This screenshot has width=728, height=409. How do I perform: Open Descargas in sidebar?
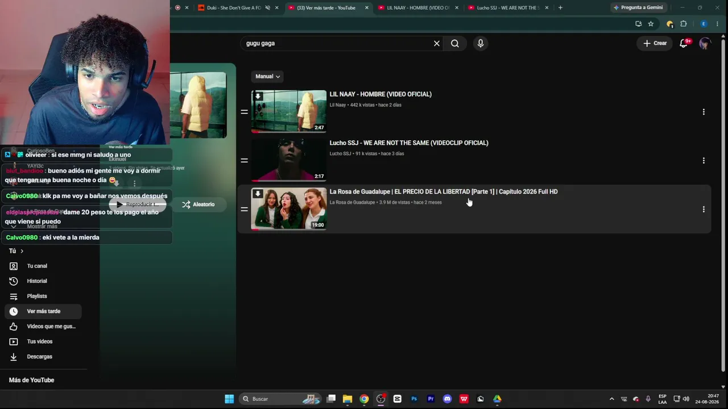[x=43, y=357]
